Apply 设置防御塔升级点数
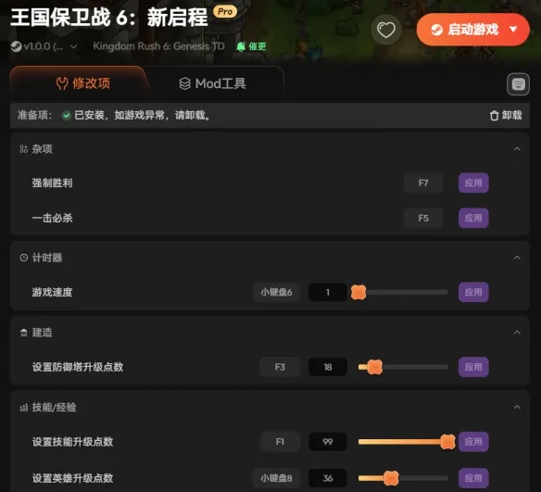This screenshot has width=541, height=492. [473, 367]
